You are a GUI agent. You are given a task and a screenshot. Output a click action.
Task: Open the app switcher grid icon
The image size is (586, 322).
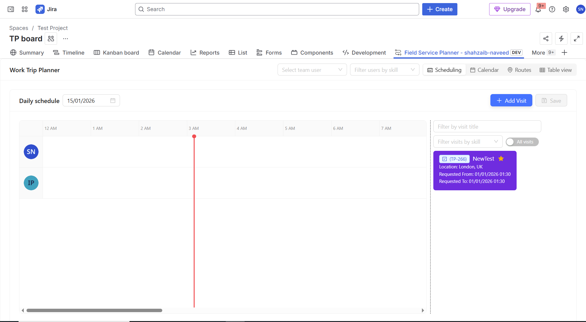tap(25, 9)
